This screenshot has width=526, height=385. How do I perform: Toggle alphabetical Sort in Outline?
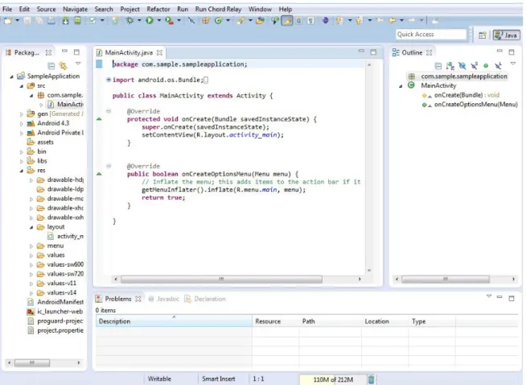[450, 66]
